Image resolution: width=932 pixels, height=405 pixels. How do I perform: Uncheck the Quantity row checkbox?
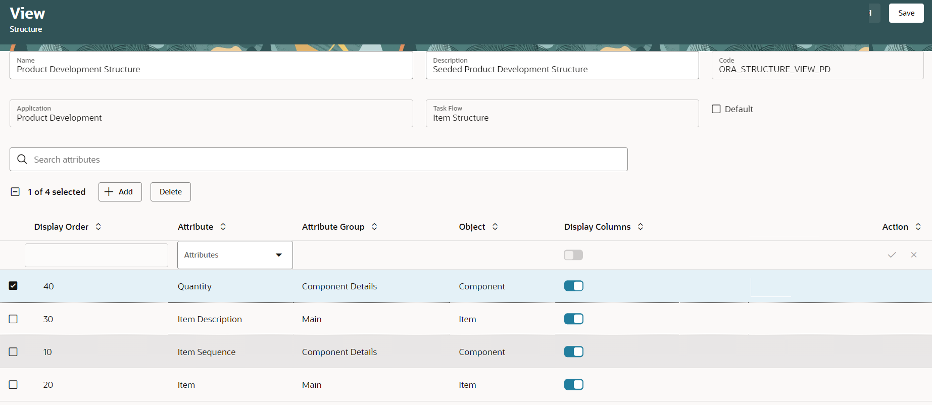click(x=13, y=286)
